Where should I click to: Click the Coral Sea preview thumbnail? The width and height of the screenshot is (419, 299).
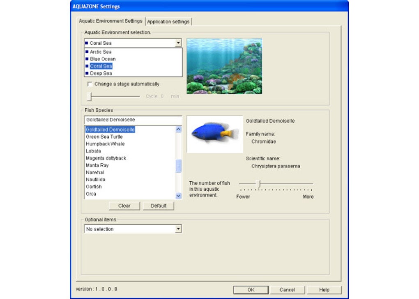point(224,66)
